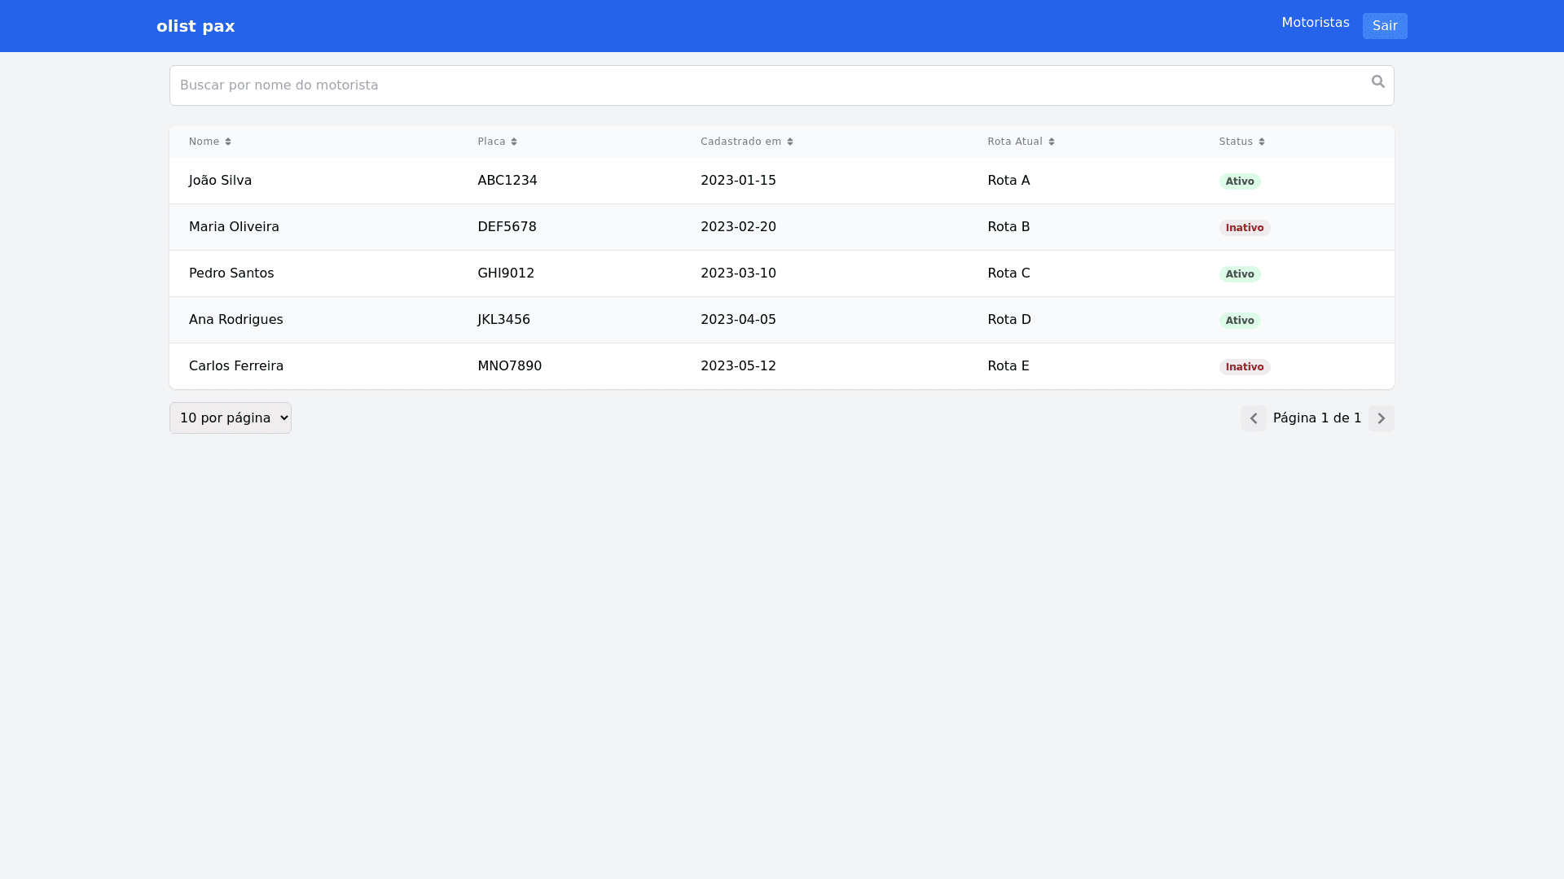Sort by Cadastrado em arrows
The height and width of the screenshot is (879, 1564).
pos(789,142)
